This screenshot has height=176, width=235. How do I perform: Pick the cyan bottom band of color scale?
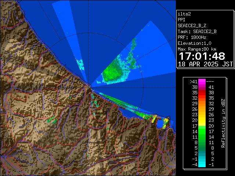pyautogui.click(x=202, y=165)
